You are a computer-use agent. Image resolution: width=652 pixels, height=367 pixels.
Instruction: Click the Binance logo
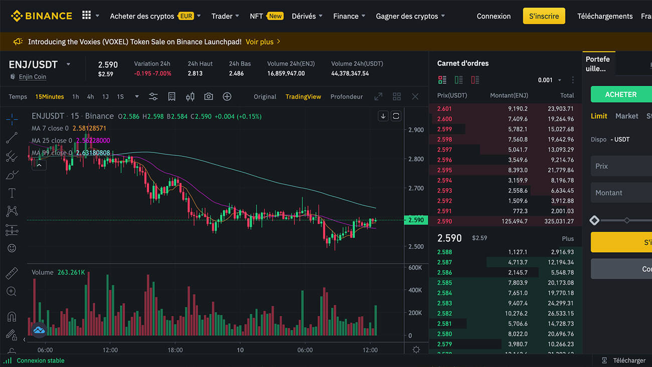pos(41,16)
